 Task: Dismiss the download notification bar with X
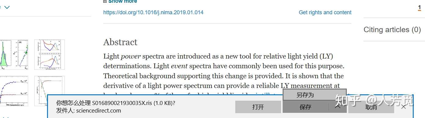[404, 107]
